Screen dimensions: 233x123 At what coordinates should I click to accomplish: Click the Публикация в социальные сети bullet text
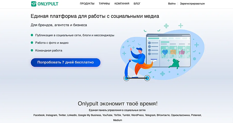coord(75,35)
